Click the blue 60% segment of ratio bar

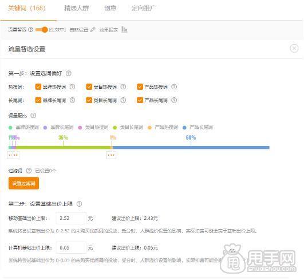coord(191,148)
